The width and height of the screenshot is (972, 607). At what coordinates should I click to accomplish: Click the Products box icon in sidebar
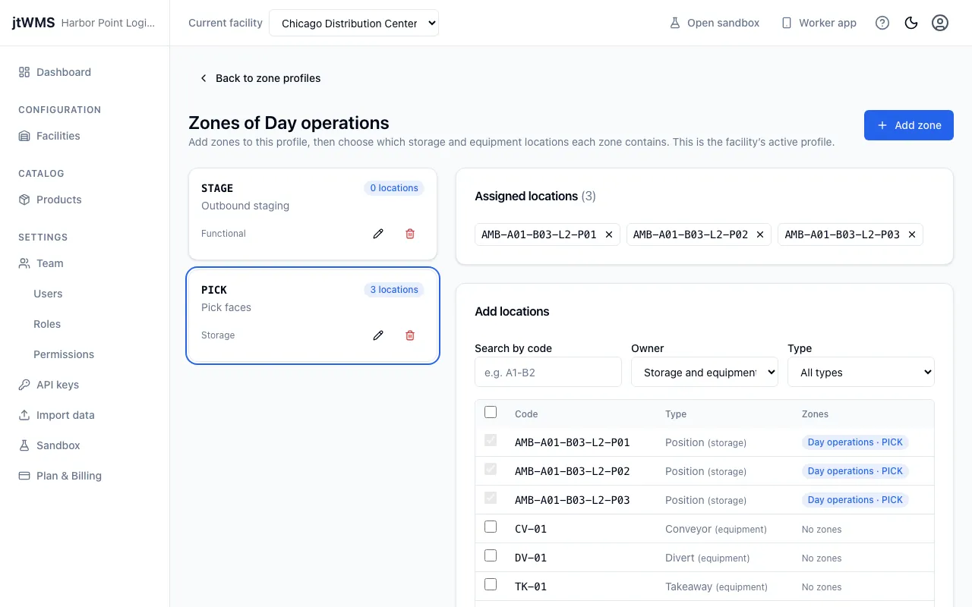[24, 200]
